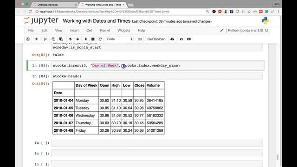
Task: Open the Widgets menu
Action: [124, 30]
